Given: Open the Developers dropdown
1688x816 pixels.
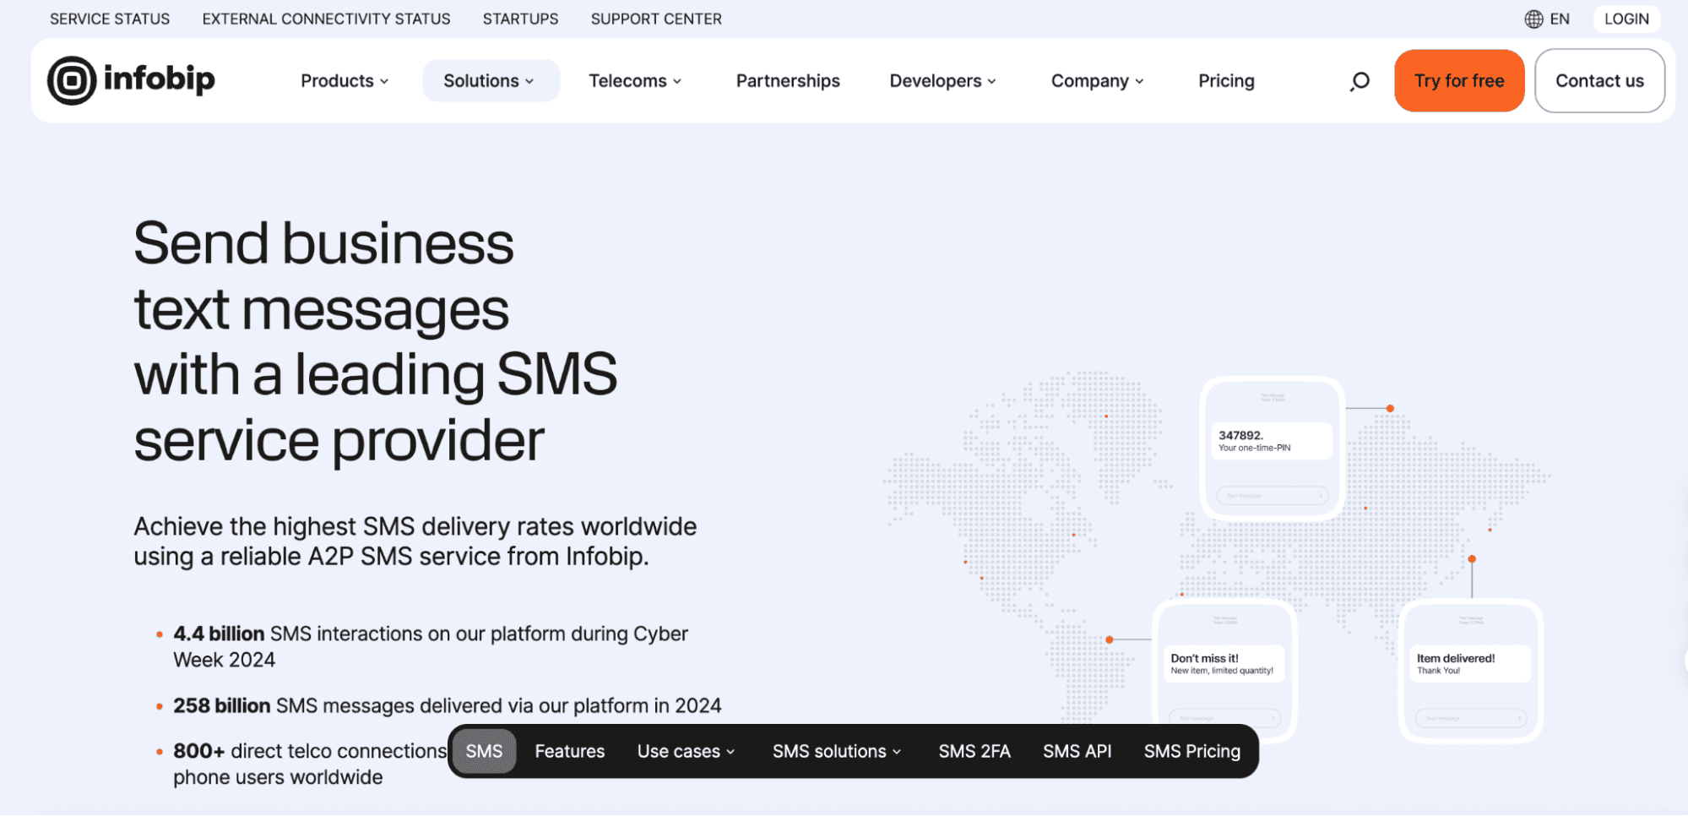Looking at the screenshot, I should pyautogui.click(x=943, y=81).
